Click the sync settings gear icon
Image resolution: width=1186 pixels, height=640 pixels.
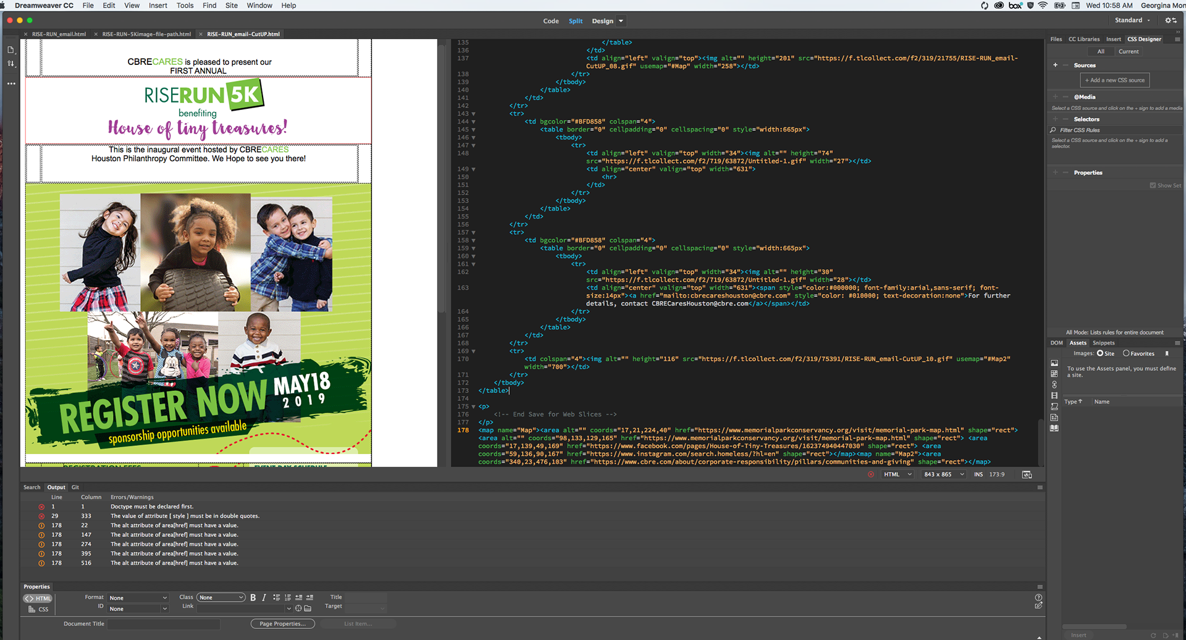(x=1171, y=20)
